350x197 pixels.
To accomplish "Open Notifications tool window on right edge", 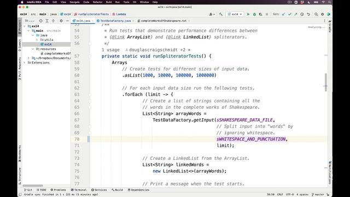I will click(330, 172).
